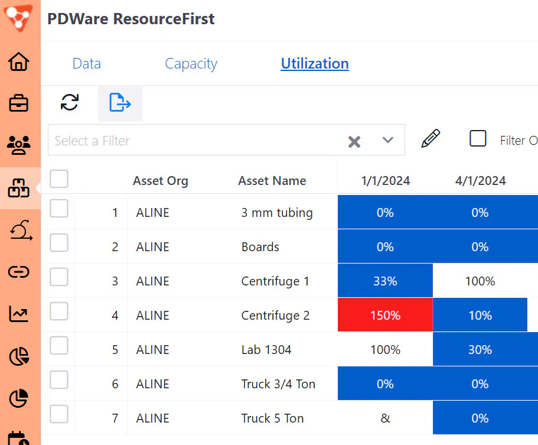Select the Utilization tab
Screen dimensions: 538x445
click(315, 63)
